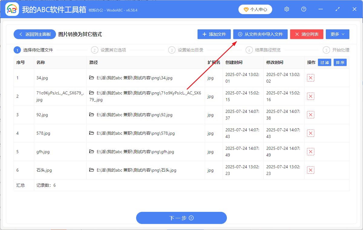
Task: Click the 排序 sort button
Action: point(340,63)
